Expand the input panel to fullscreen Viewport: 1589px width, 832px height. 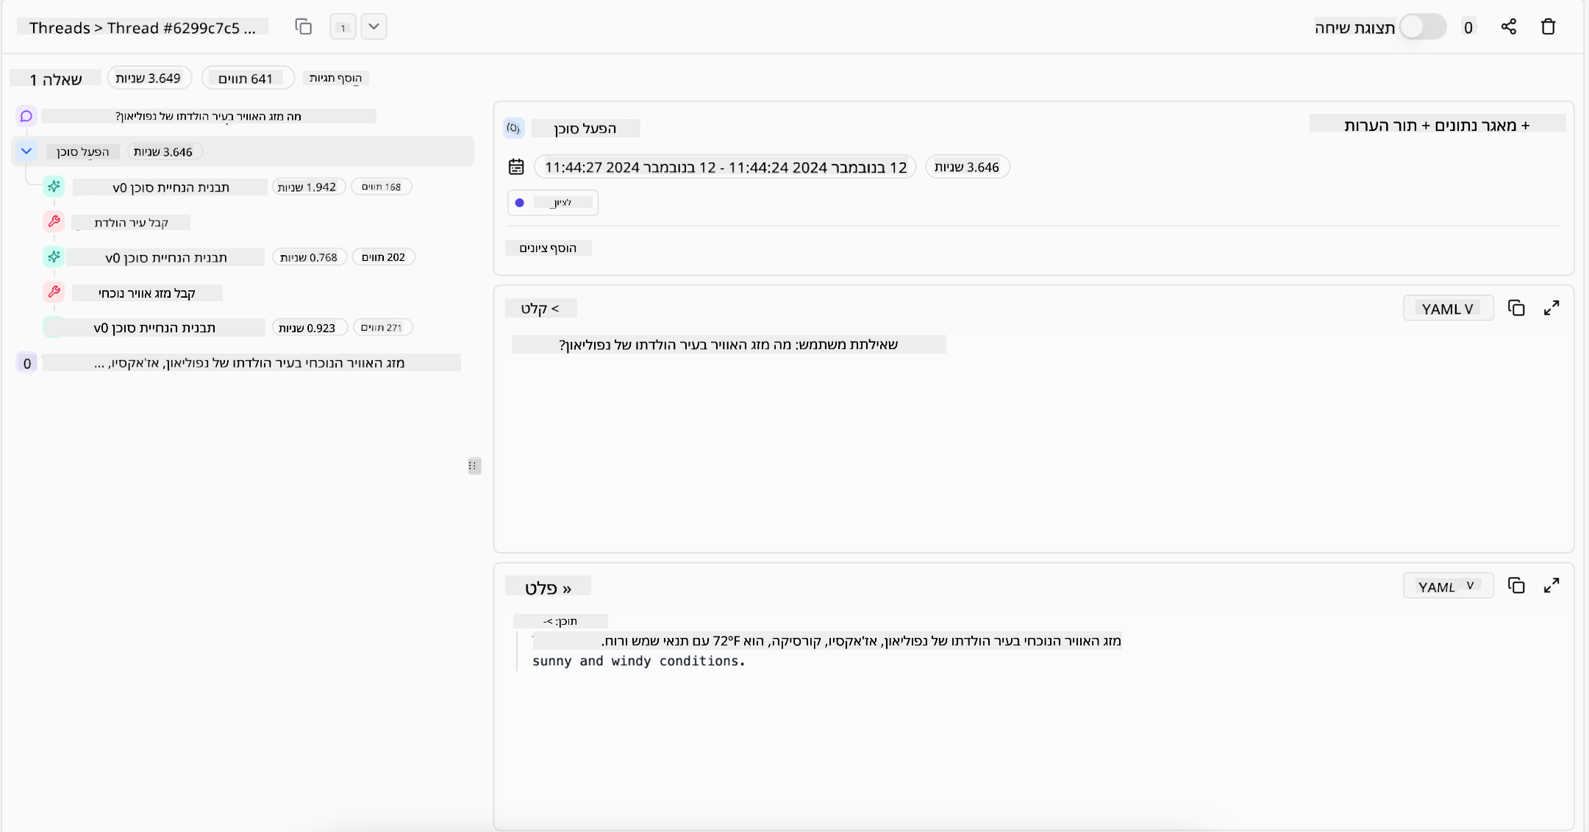pos(1551,308)
